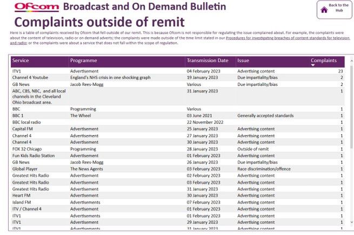Select the 'ITV / Channel 4' service cell
This screenshot has width=354, height=235.
[27, 209]
